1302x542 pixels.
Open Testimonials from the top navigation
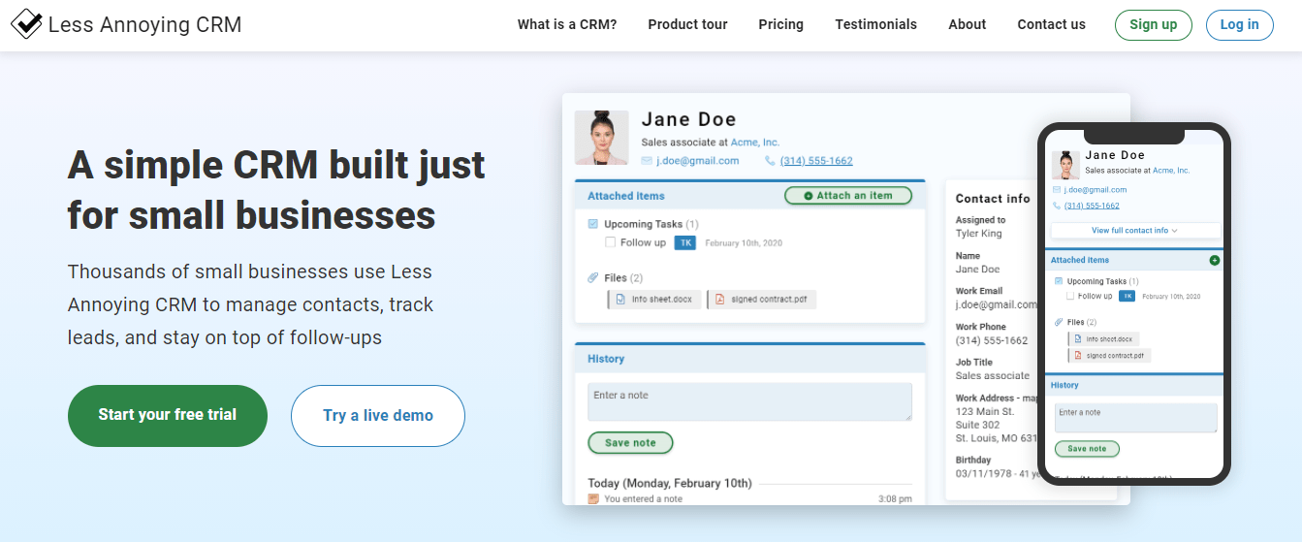click(875, 24)
